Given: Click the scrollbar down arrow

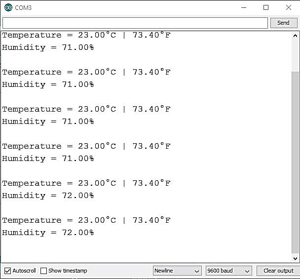Looking at the screenshot, I should pyautogui.click(x=295, y=258).
